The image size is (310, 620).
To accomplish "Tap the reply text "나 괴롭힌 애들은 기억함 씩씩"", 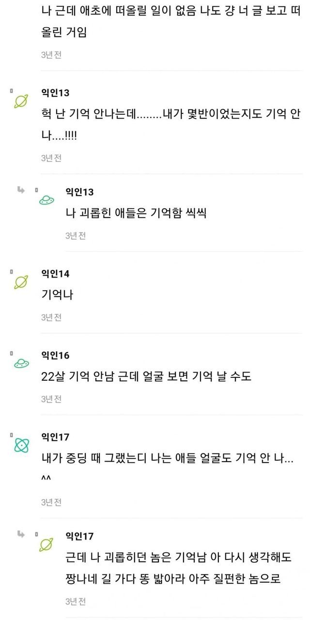I will (x=136, y=213).
